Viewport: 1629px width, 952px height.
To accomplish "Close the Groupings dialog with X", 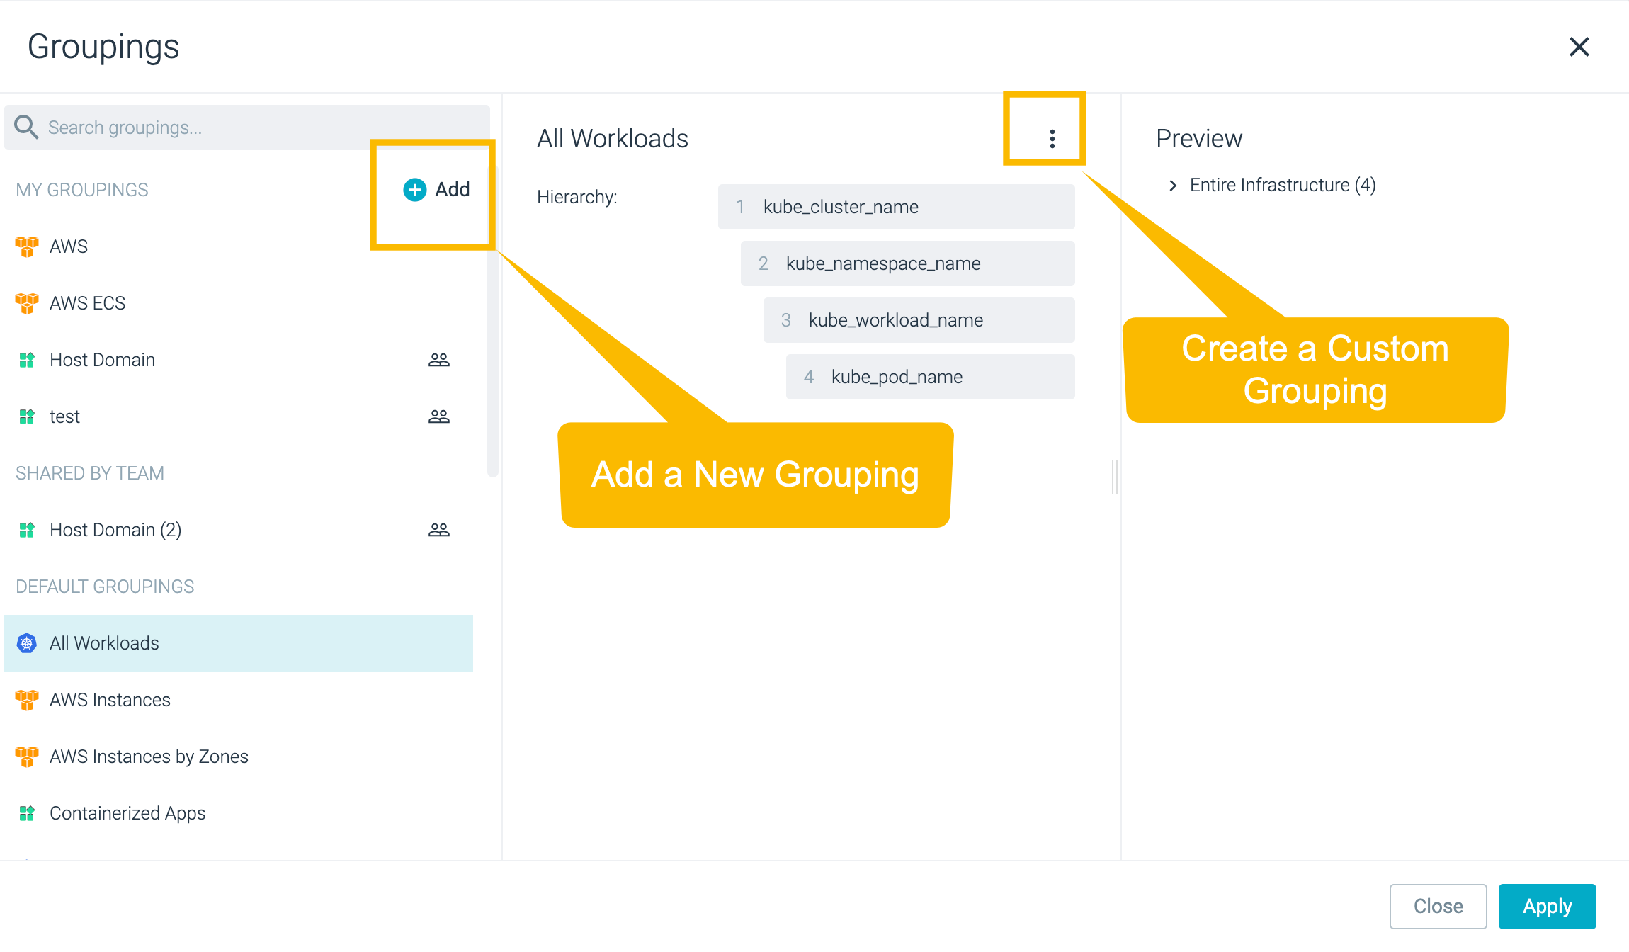I will point(1579,47).
